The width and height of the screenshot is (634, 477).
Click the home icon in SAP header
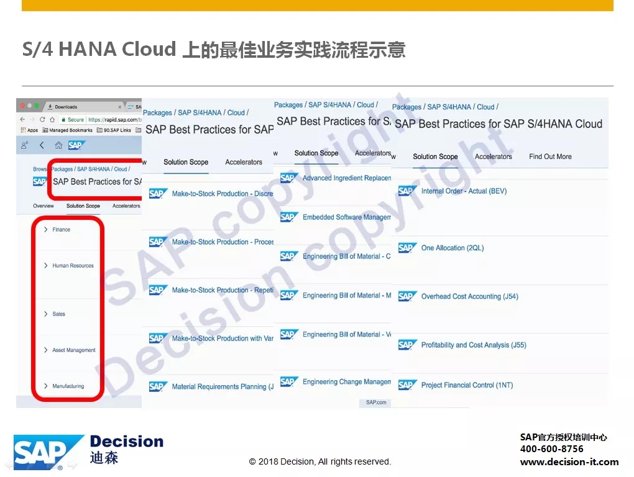58,145
